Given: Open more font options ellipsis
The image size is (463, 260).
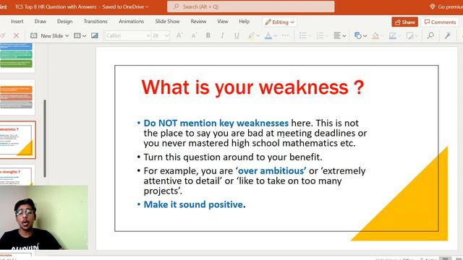Looking at the screenshot, I should tap(285, 35).
